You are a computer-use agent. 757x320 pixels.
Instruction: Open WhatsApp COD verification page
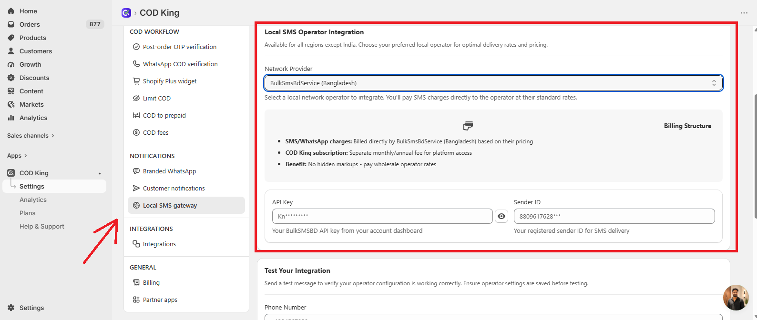(x=186, y=64)
